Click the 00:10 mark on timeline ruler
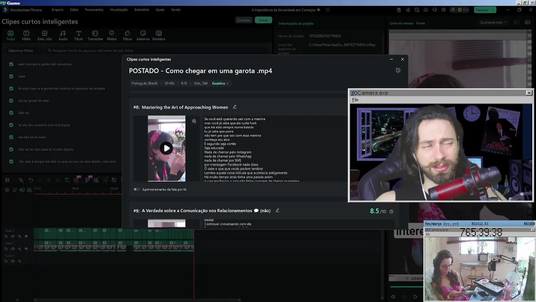Viewport: 536px width, 302px height. click(x=75, y=189)
